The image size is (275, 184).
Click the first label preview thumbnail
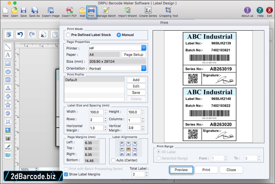tap(210, 59)
